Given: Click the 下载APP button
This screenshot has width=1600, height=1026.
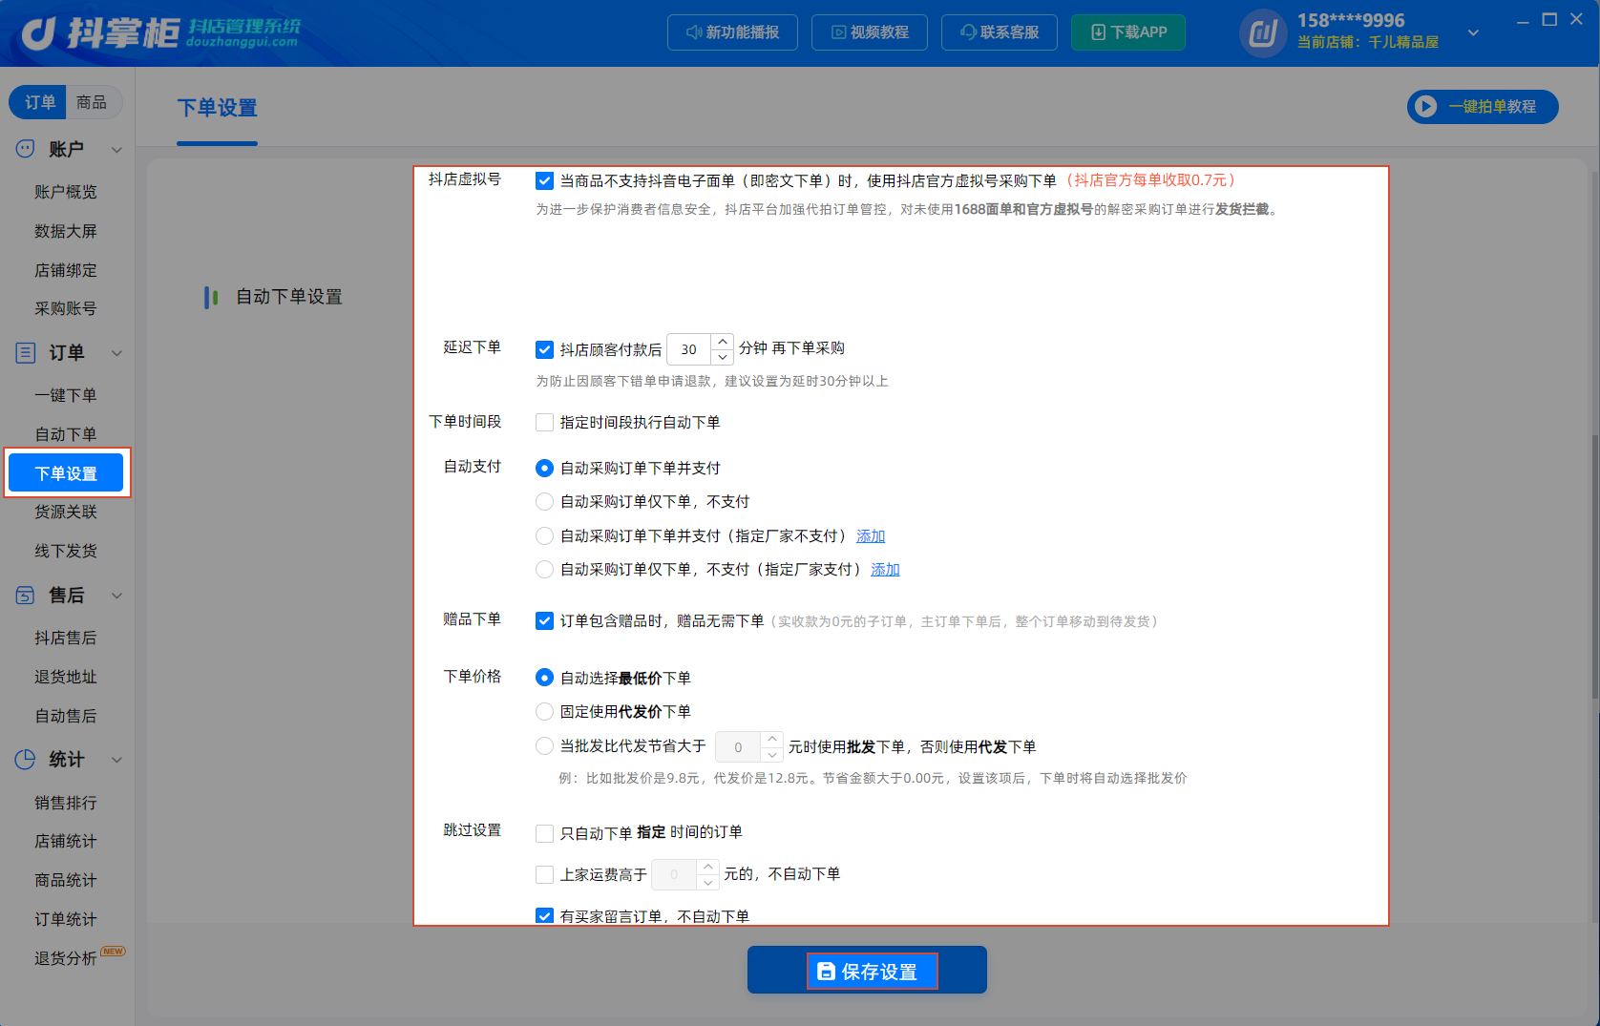Looking at the screenshot, I should point(1128,32).
